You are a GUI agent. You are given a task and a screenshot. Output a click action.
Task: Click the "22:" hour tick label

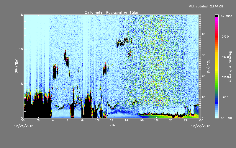tap(186, 120)
